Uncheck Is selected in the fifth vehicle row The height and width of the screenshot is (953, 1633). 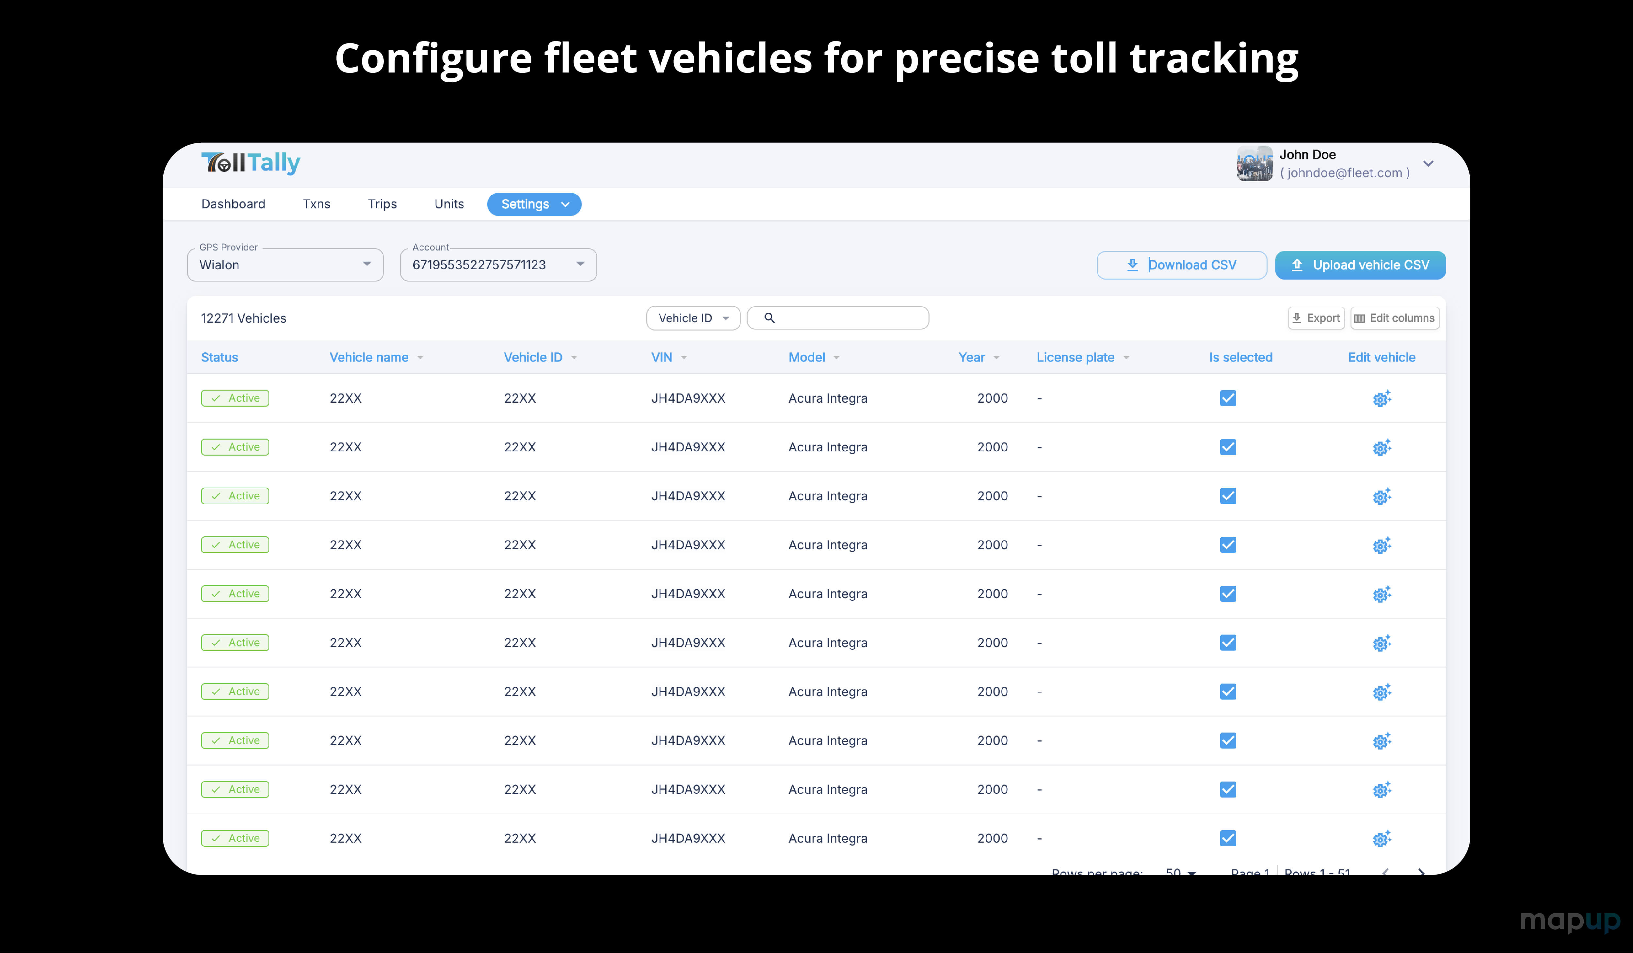1228,594
